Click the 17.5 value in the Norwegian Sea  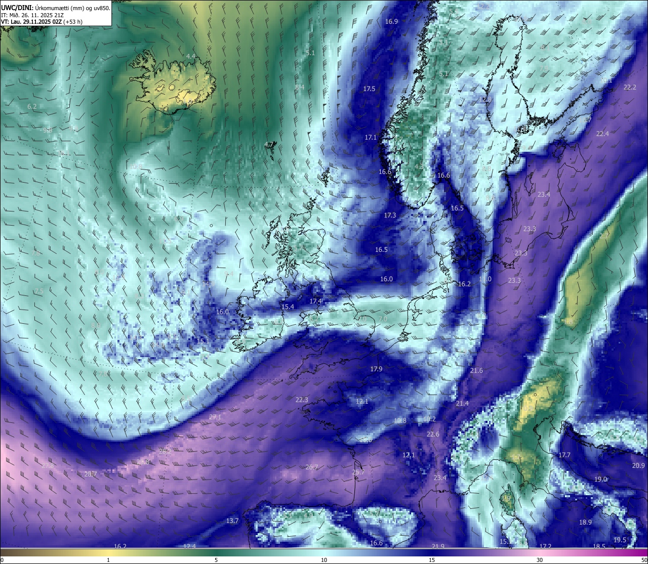click(369, 89)
